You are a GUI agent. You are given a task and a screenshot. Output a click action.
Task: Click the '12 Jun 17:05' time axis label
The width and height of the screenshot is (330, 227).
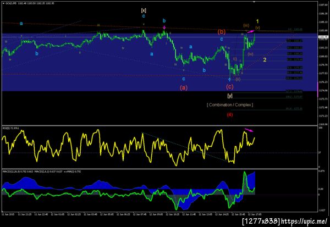255,214
